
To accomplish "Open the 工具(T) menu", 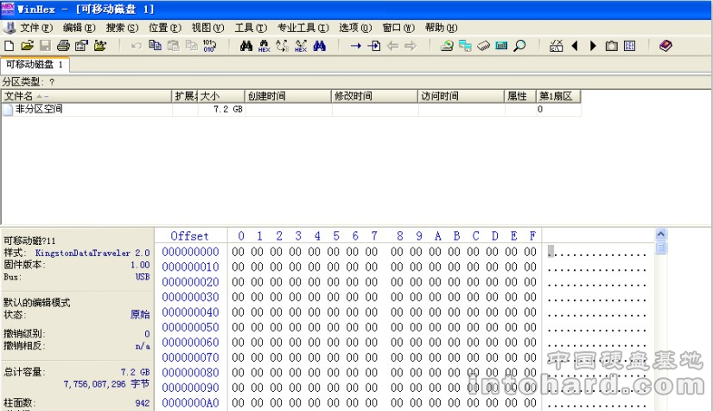I will click(x=251, y=28).
